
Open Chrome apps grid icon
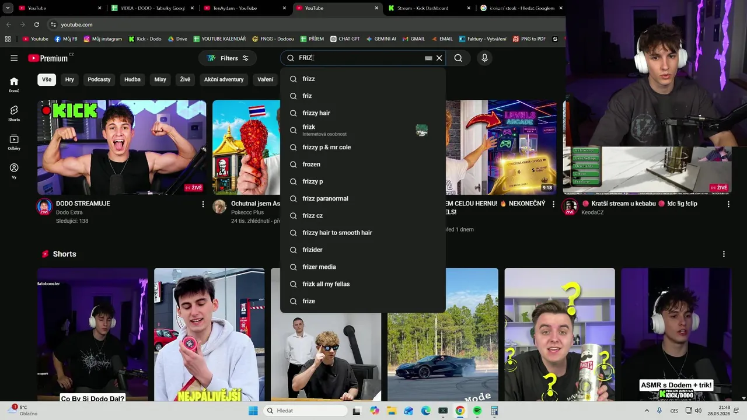8,39
